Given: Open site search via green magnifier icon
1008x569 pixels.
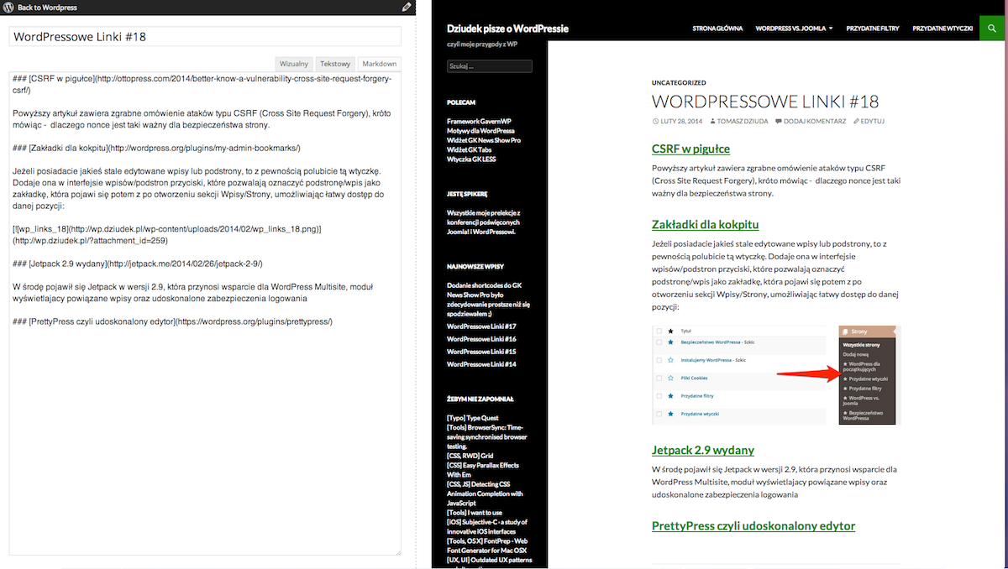Looking at the screenshot, I should pyautogui.click(x=993, y=28).
